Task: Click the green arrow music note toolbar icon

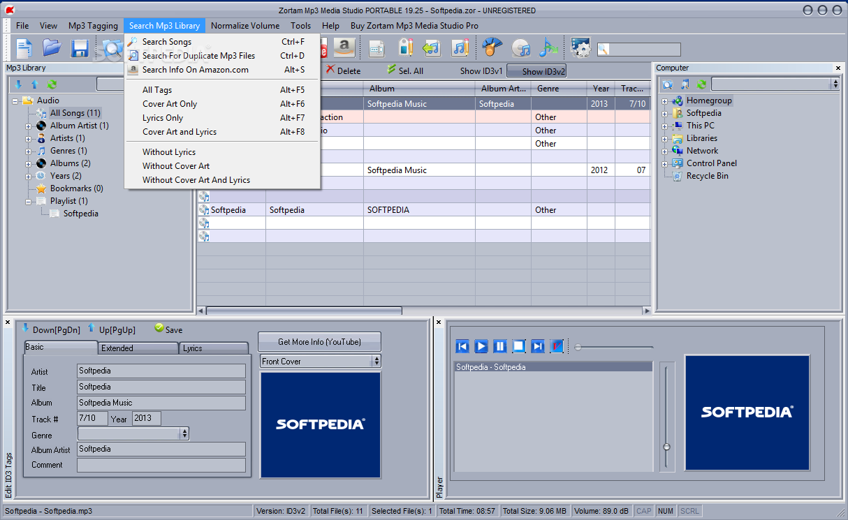Action: [432, 47]
